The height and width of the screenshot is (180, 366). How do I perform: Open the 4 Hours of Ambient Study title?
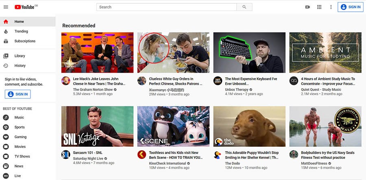(x=328, y=81)
